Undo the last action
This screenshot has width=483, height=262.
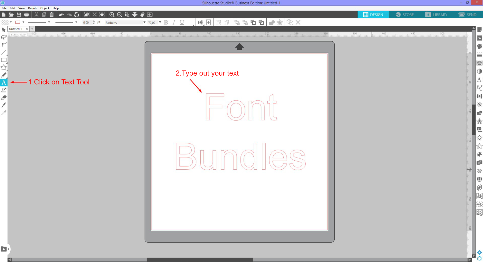point(61,14)
